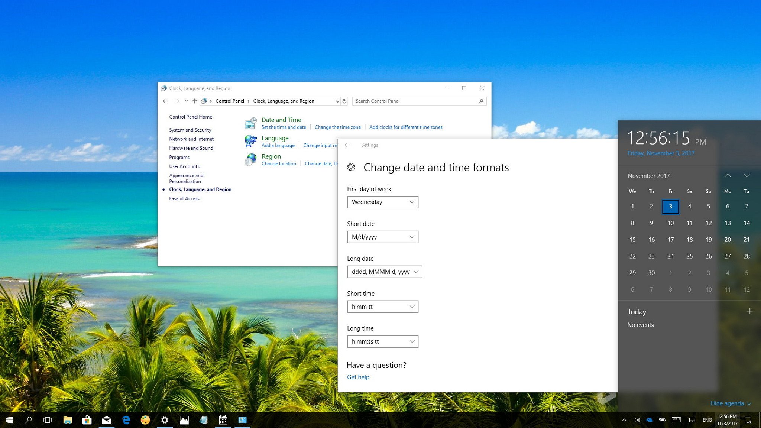Open File Explorer from taskbar

pos(67,419)
